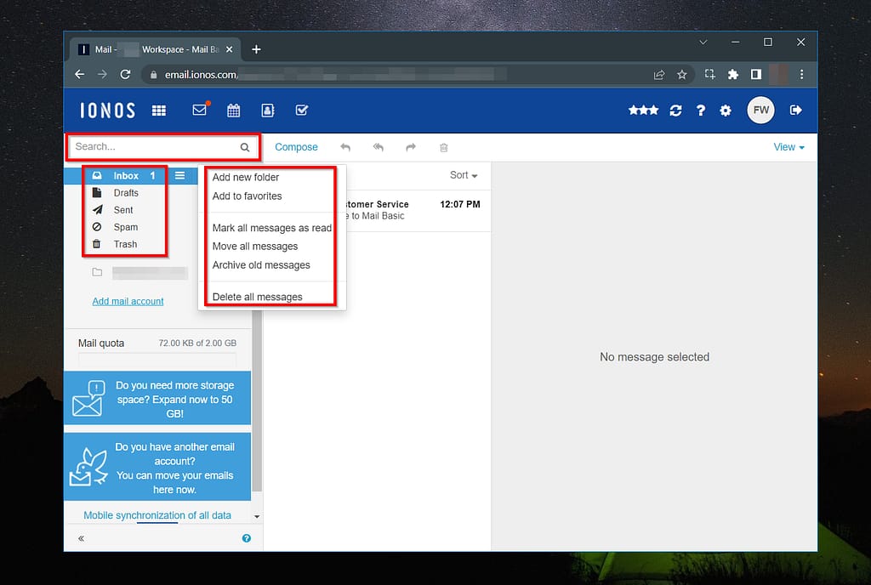Click the Mail quota usage bar
Image resolution: width=871 pixels, height=585 pixels.
tap(157, 361)
